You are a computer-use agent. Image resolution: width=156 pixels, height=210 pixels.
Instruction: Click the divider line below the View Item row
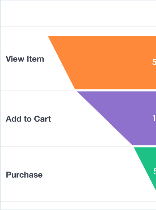[x=37, y=91]
